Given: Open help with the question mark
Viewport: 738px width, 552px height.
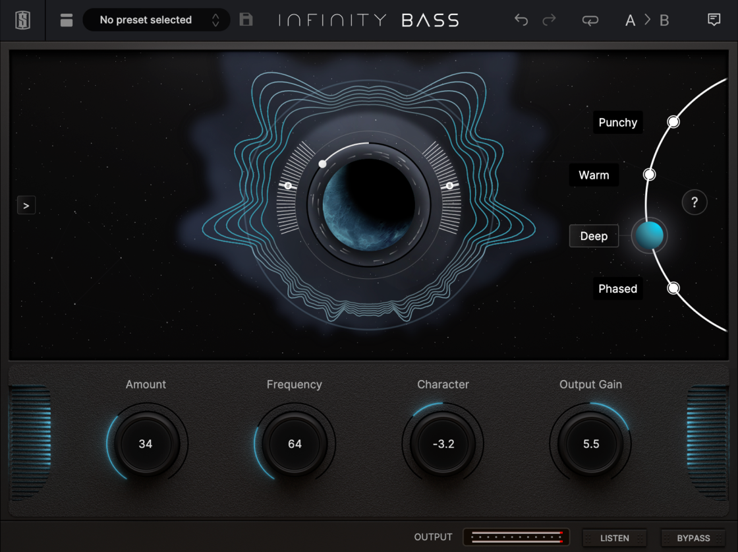Looking at the screenshot, I should tap(694, 202).
